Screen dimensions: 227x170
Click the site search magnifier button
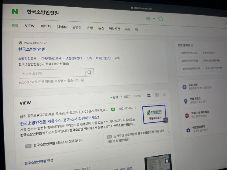(90, 72)
